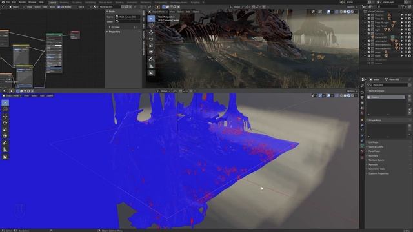
Task: Switch to the Layout workspace tab
Action: coord(53,2)
